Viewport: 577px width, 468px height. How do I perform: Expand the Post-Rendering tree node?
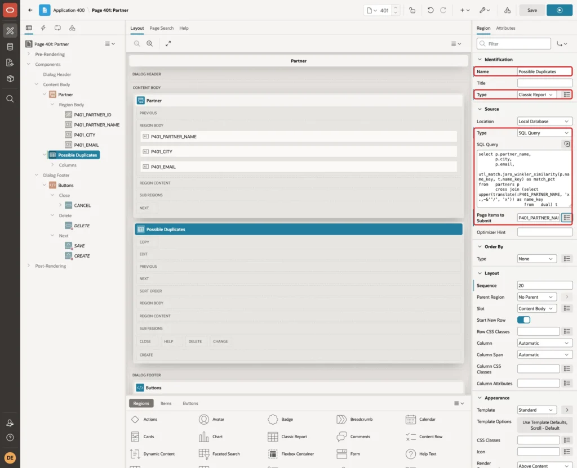(x=28, y=265)
